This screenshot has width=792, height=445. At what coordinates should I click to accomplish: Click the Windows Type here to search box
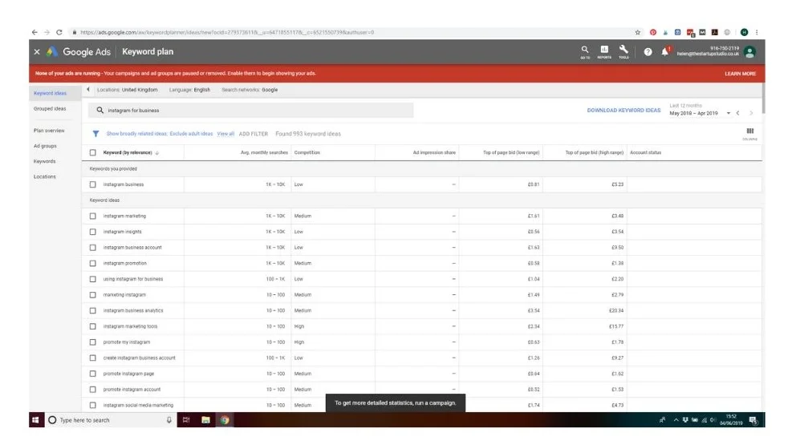(110, 420)
